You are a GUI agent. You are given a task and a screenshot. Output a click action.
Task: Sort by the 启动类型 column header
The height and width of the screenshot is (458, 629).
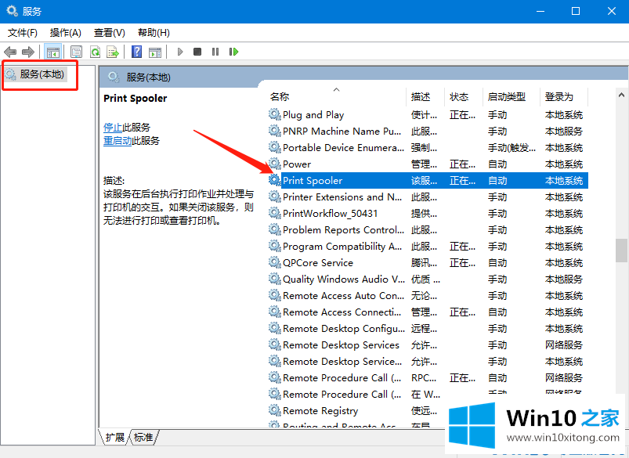coord(511,96)
